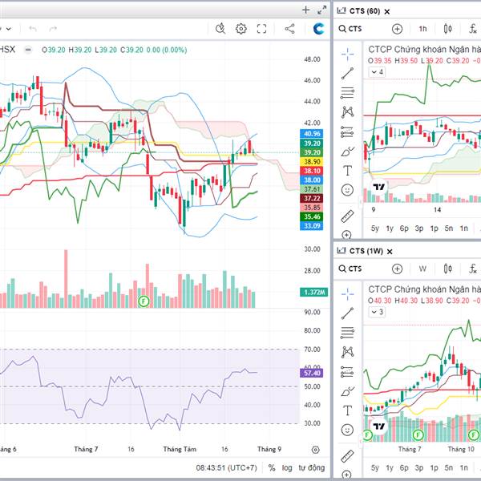481x481 pixels.
Task: Share the main chart via share icon
Action: (x=290, y=29)
